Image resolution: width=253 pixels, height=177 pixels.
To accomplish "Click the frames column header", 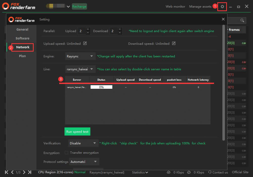I will pos(234,30).
